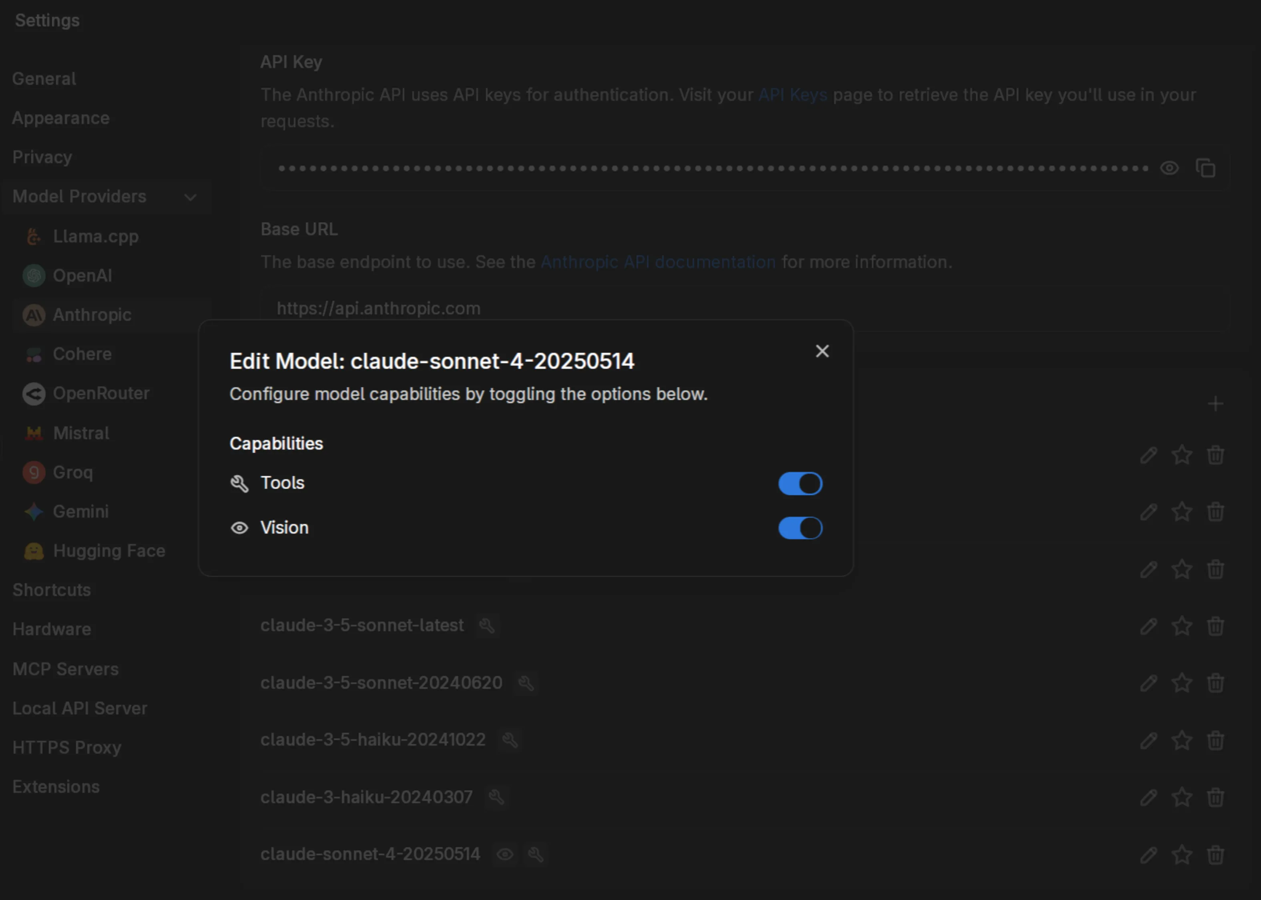Disable the Tools capability toggle
1261x900 pixels.
tap(799, 483)
